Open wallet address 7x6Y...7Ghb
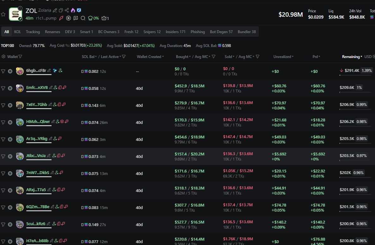This screenshot has width=375, height=245. coord(36,105)
